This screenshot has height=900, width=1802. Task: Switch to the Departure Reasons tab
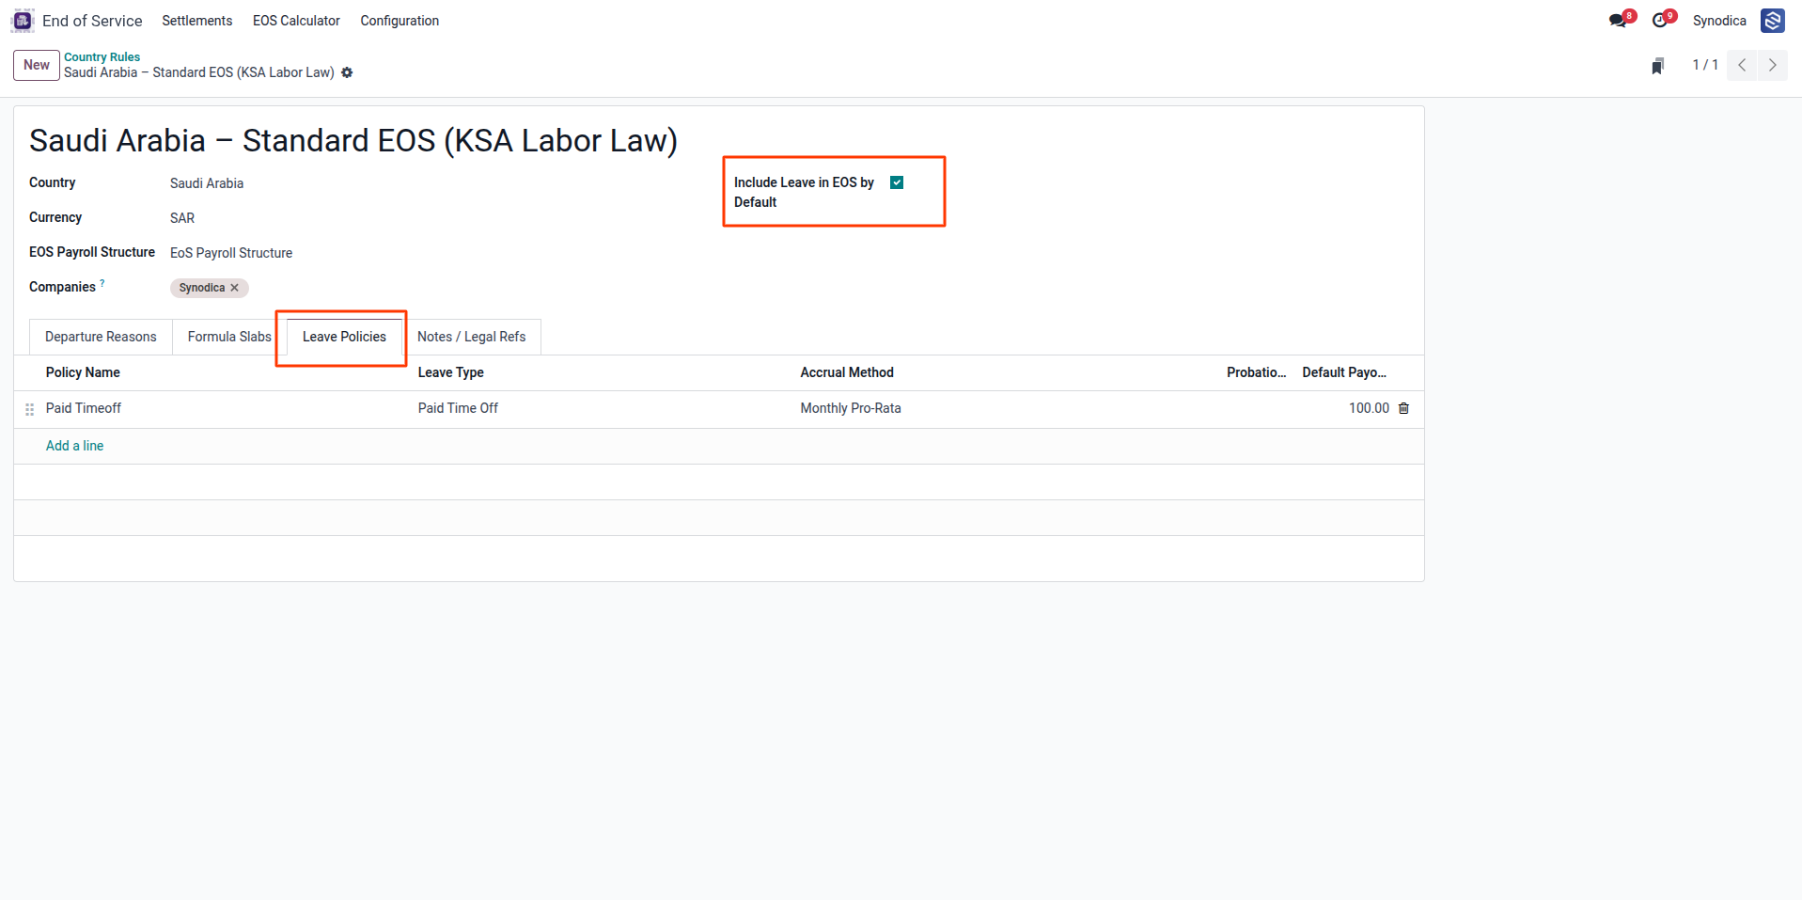(101, 337)
